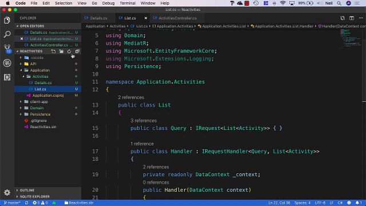Screen dimensions: 366x206
Task: Click feedback smiley in status bar
Action: 349,203
